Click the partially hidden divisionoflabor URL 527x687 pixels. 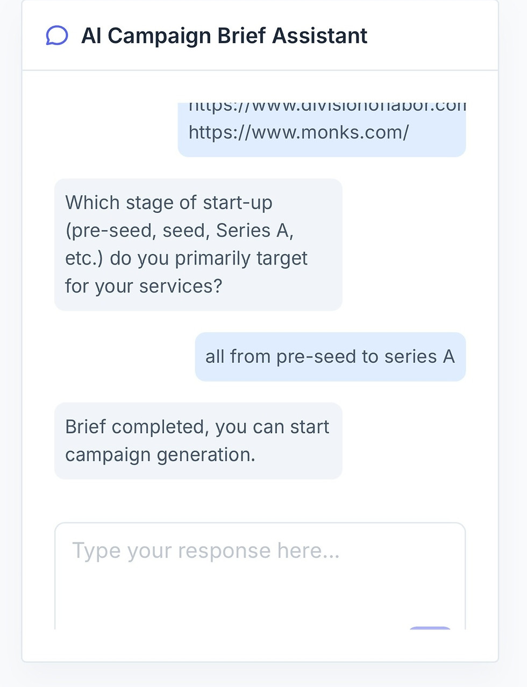(326, 107)
